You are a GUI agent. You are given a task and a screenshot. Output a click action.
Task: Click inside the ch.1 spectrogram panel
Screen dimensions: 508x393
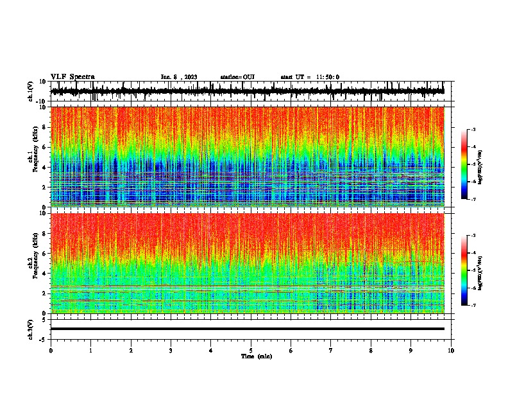point(247,157)
